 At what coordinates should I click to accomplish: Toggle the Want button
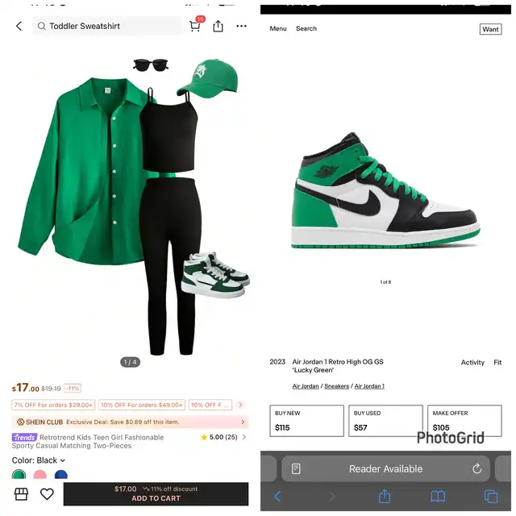click(x=490, y=29)
